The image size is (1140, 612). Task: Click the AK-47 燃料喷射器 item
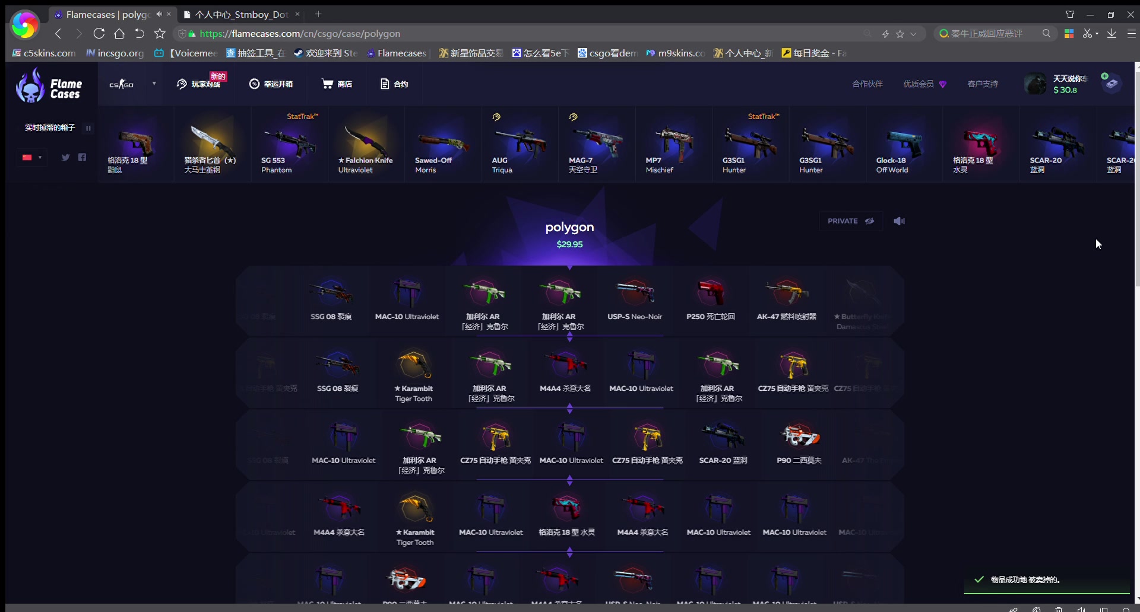tap(787, 301)
